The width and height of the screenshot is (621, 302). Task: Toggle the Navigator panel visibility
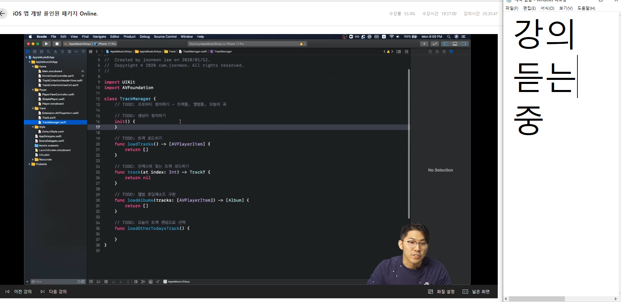coord(446,44)
